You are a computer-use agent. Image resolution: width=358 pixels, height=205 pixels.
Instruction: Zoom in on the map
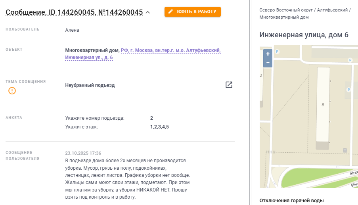(268, 54)
